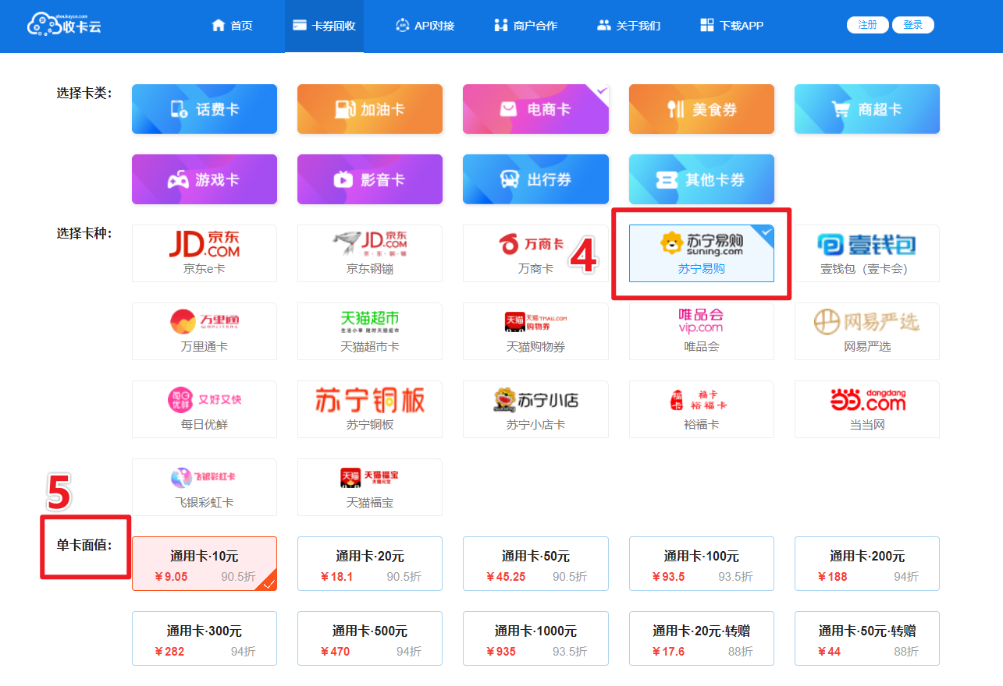Choose 飞银彩虹卡 card type
The width and height of the screenshot is (1003, 686).
click(x=205, y=487)
